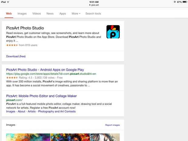This screenshot has height=141, width=188.
Task: Select the Web tab
Action: (9, 14)
